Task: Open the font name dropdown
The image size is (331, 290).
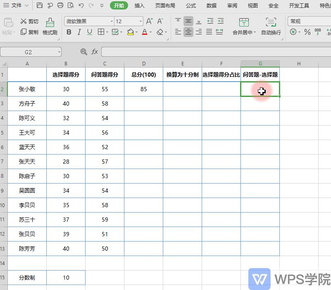Action: (112, 21)
